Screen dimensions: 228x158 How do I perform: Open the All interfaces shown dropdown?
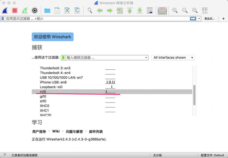[x=173, y=58]
